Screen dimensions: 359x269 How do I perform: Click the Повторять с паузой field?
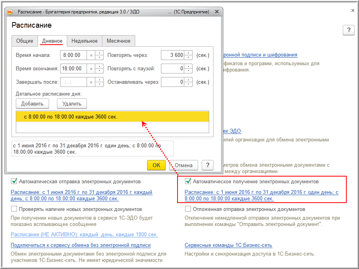[173, 69]
